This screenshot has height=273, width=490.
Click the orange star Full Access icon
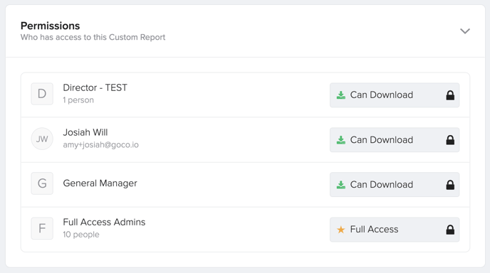[x=340, y=230]
